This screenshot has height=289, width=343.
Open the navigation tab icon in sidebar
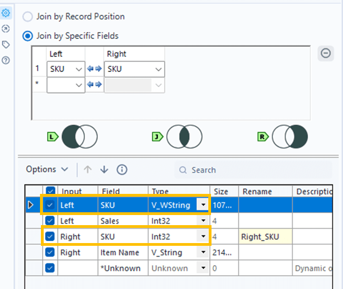[6, 28]
